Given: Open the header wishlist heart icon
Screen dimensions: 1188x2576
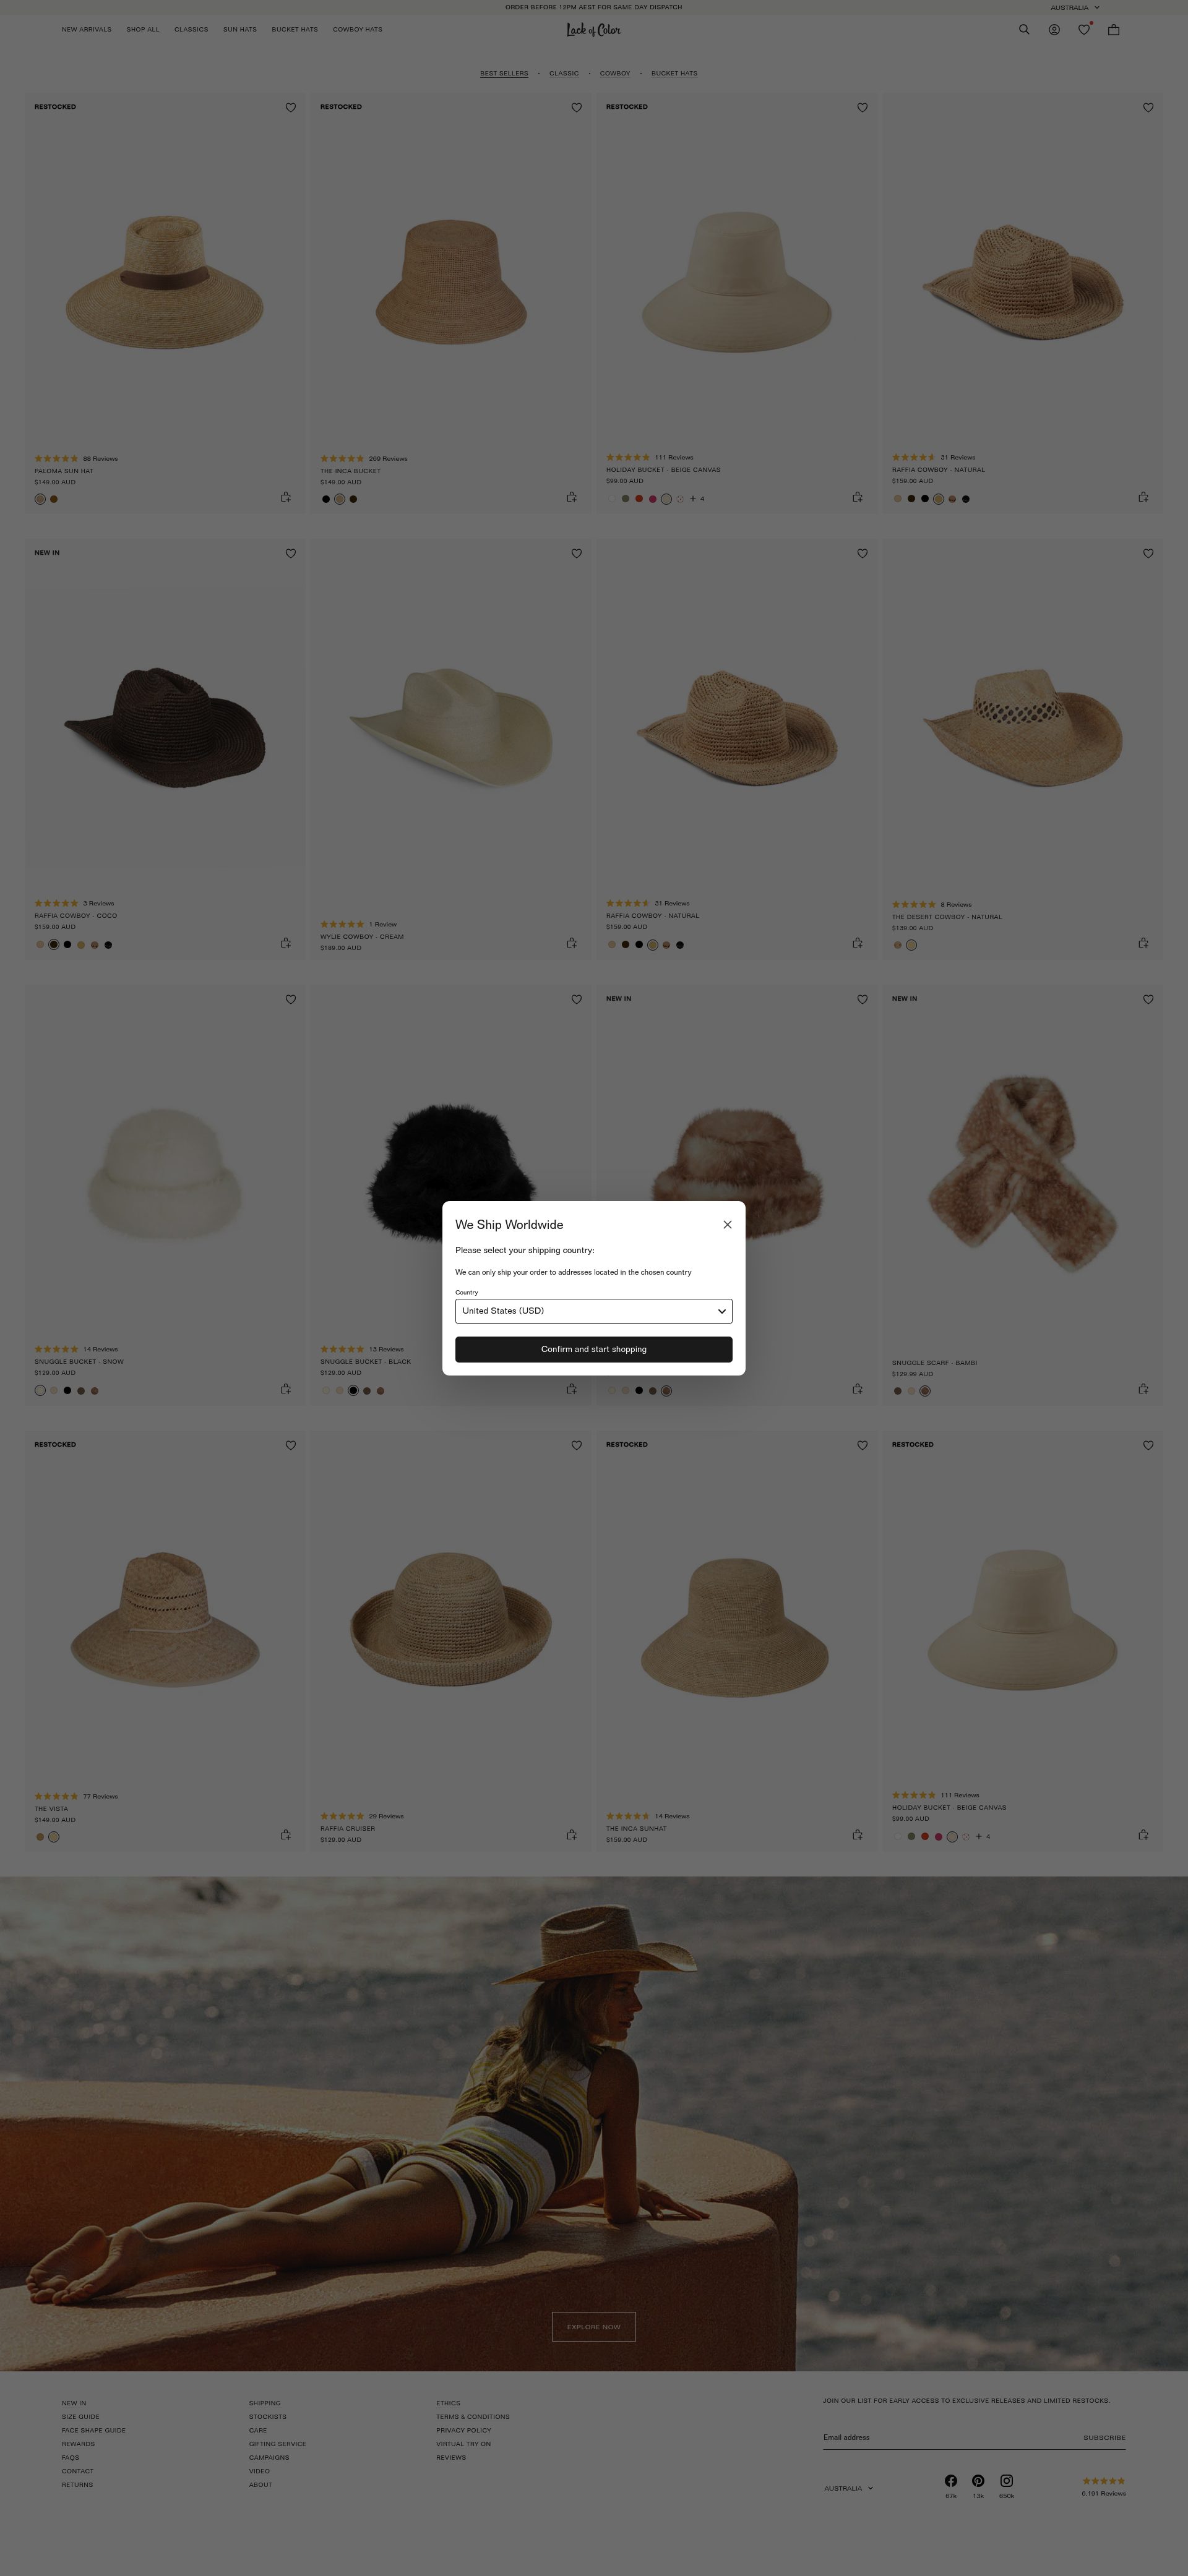Looking at the screenshot, I should click(1084, 30).
